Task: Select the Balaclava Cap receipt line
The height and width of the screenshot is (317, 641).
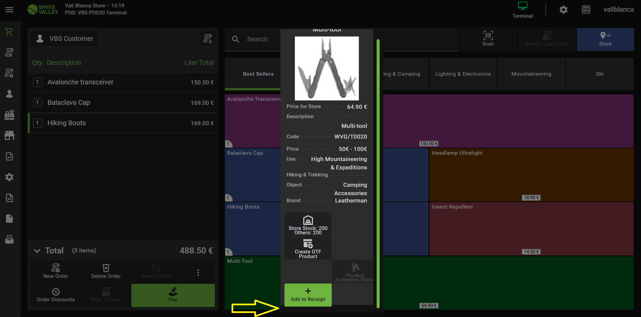Action: tap(123, 103)
